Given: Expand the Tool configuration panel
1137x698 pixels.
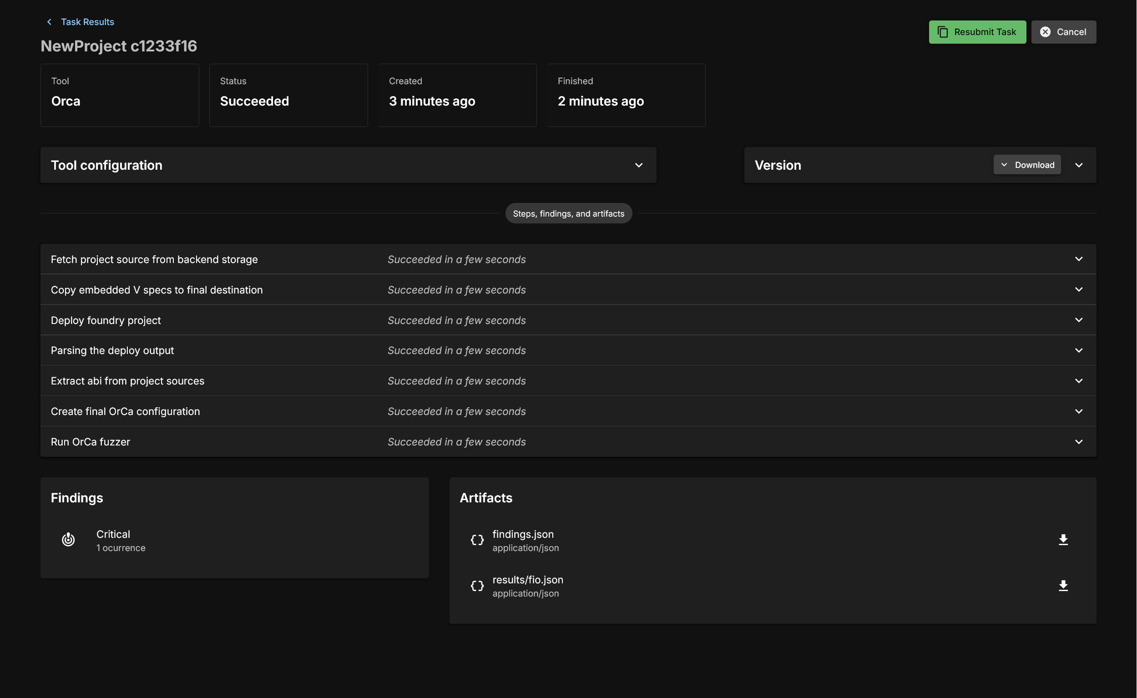Looking at the screenshot, I should click(639, 165).
